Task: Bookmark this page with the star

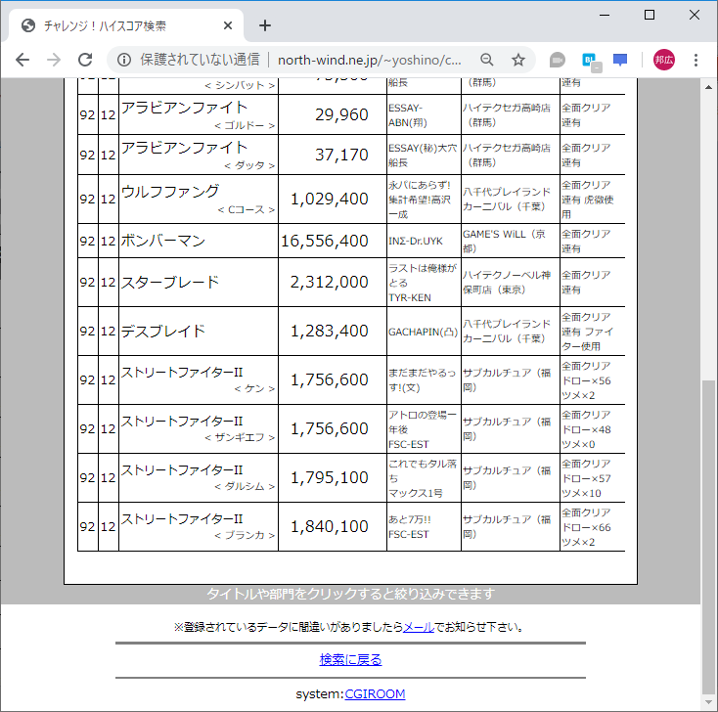Action: point(517,60)
